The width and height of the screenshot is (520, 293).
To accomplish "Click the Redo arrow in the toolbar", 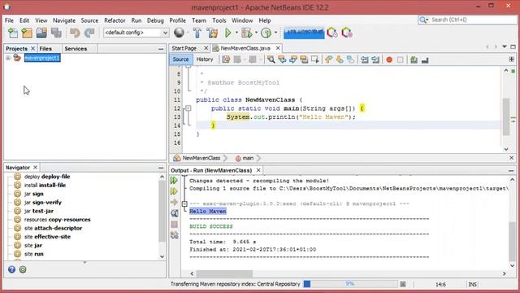I will coord(89,33).
